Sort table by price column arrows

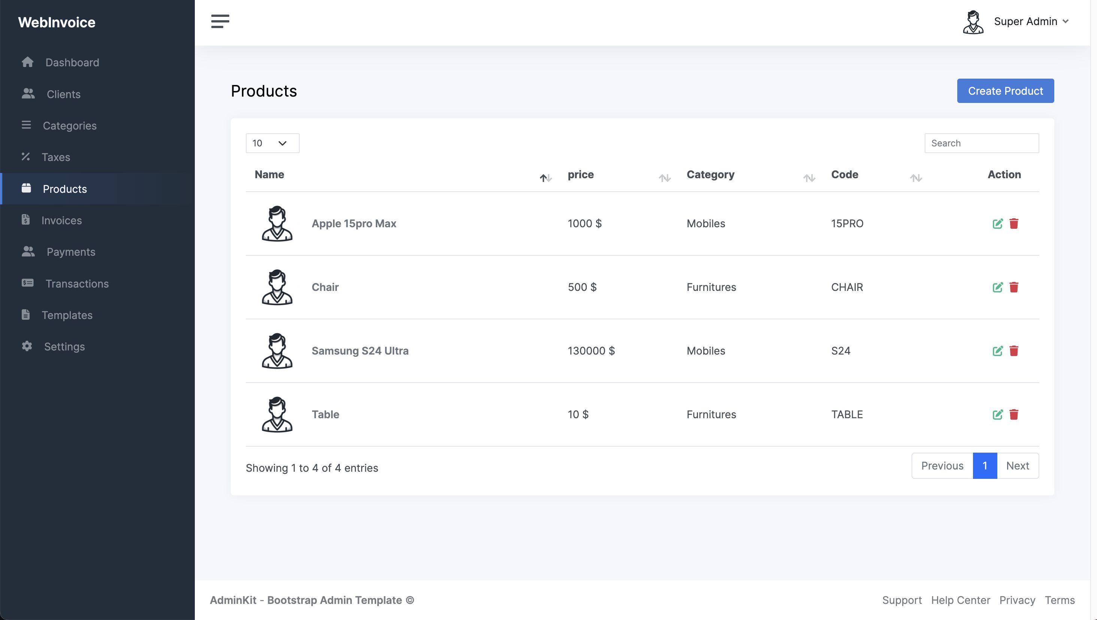tap(664, 178)
